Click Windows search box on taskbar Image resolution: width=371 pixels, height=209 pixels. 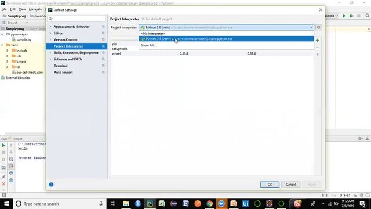[59, 204]
